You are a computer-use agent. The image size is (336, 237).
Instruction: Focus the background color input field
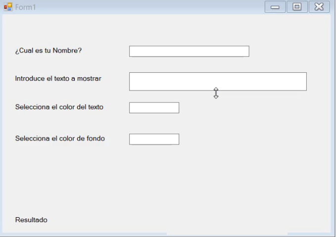154,140
